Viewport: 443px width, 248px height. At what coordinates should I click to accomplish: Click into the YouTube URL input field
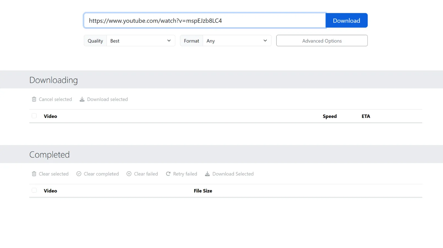click(x=204, y=21)
